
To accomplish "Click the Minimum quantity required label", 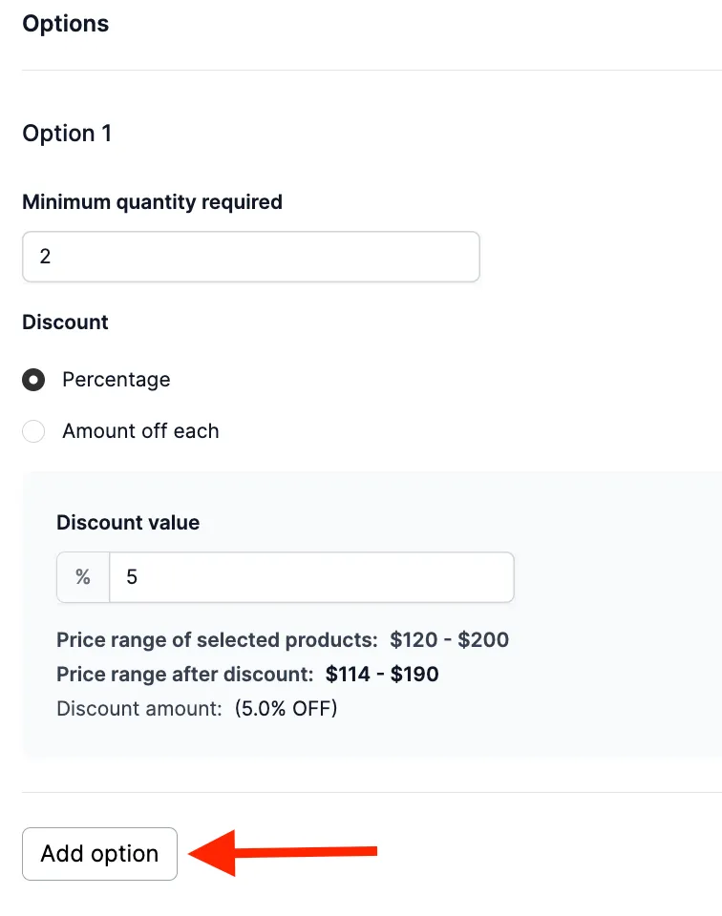I will (152, 202).
